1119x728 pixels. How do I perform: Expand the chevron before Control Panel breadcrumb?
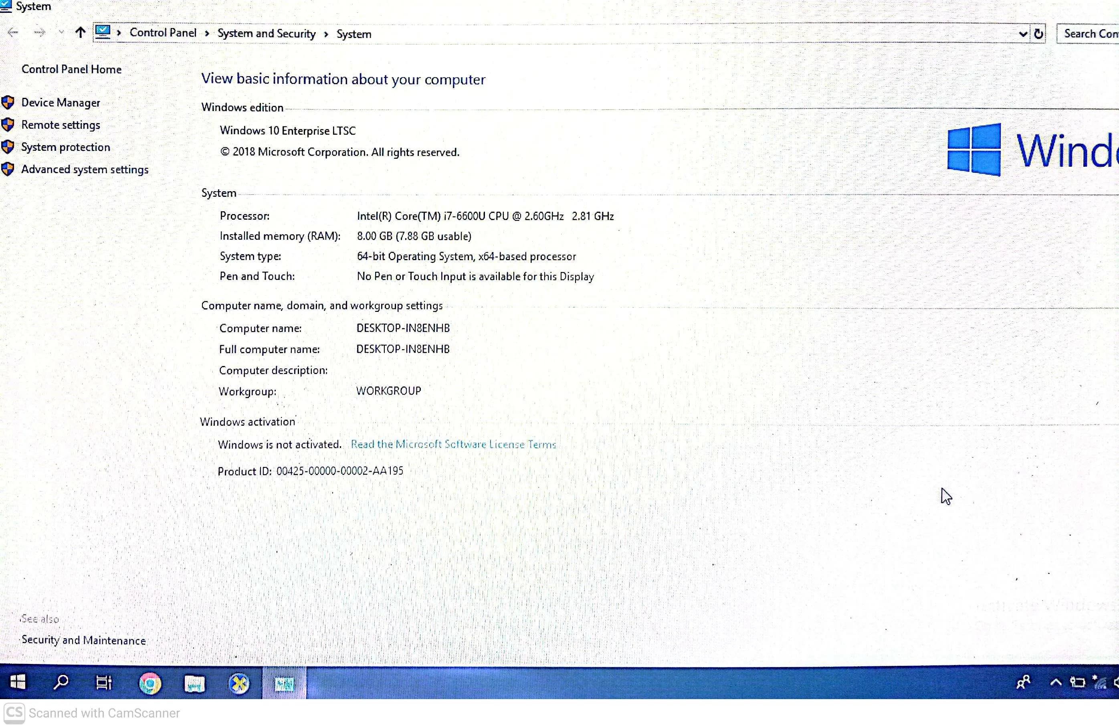[119, 33]
